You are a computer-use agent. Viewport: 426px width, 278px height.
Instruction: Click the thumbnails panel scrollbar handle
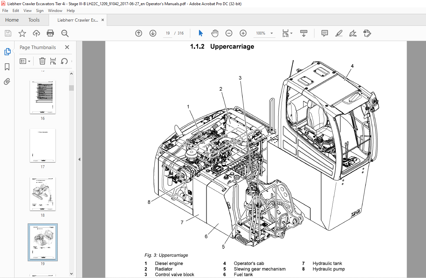point(72,88)
